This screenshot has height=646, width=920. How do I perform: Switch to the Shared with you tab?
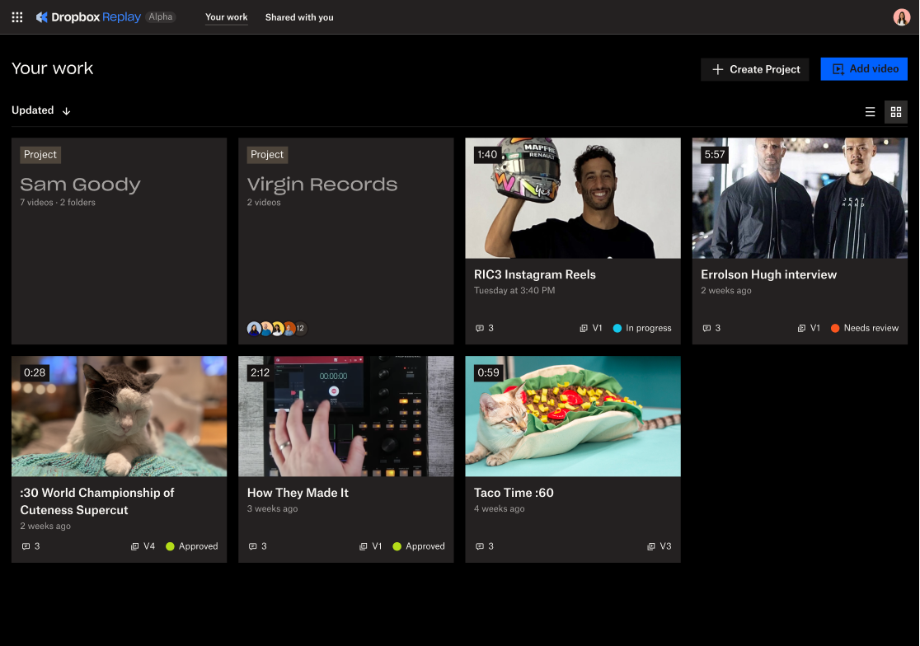pos(299,16)
